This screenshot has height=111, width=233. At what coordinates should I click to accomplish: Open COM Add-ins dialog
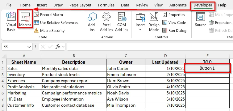pos(122,21)
